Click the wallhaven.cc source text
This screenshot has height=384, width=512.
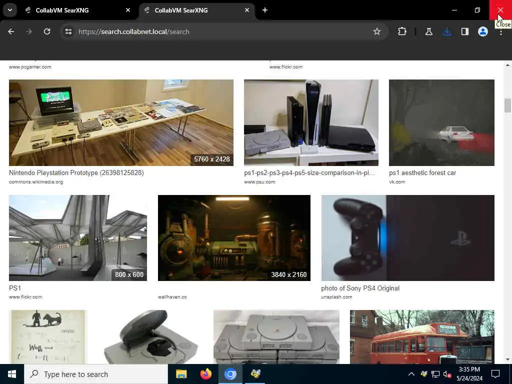(172, 297)
